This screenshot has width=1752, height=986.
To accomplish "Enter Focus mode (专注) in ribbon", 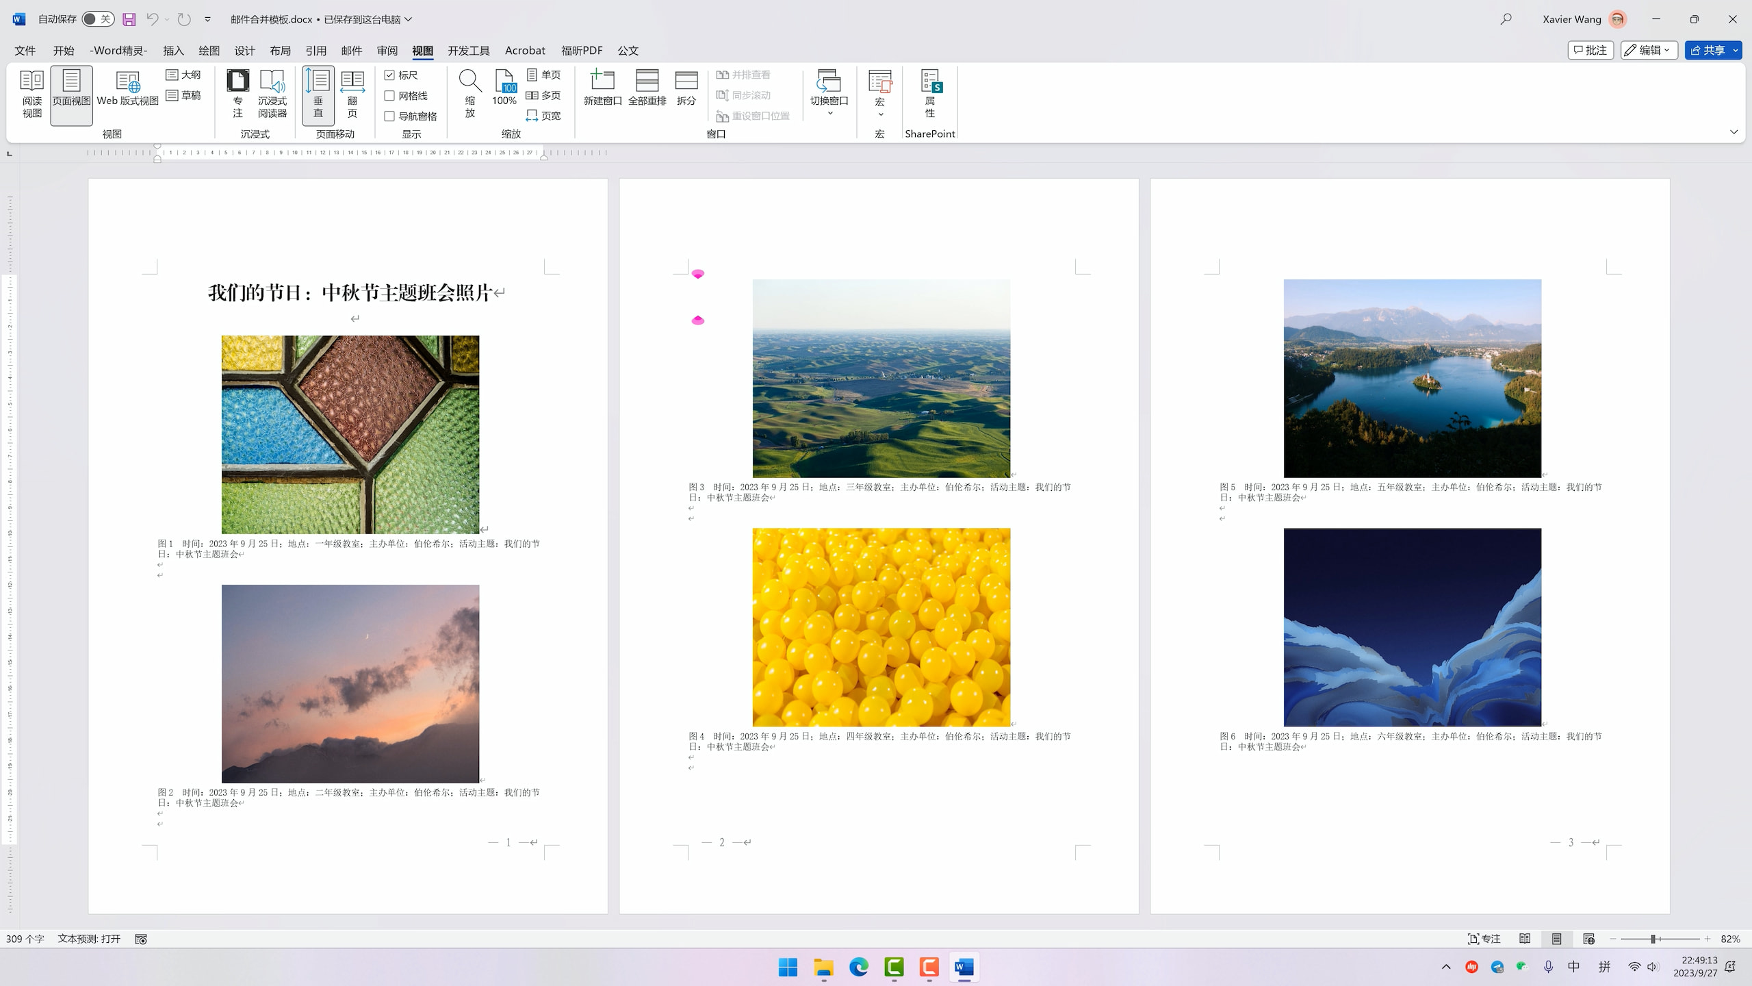I will coord(237,94).
